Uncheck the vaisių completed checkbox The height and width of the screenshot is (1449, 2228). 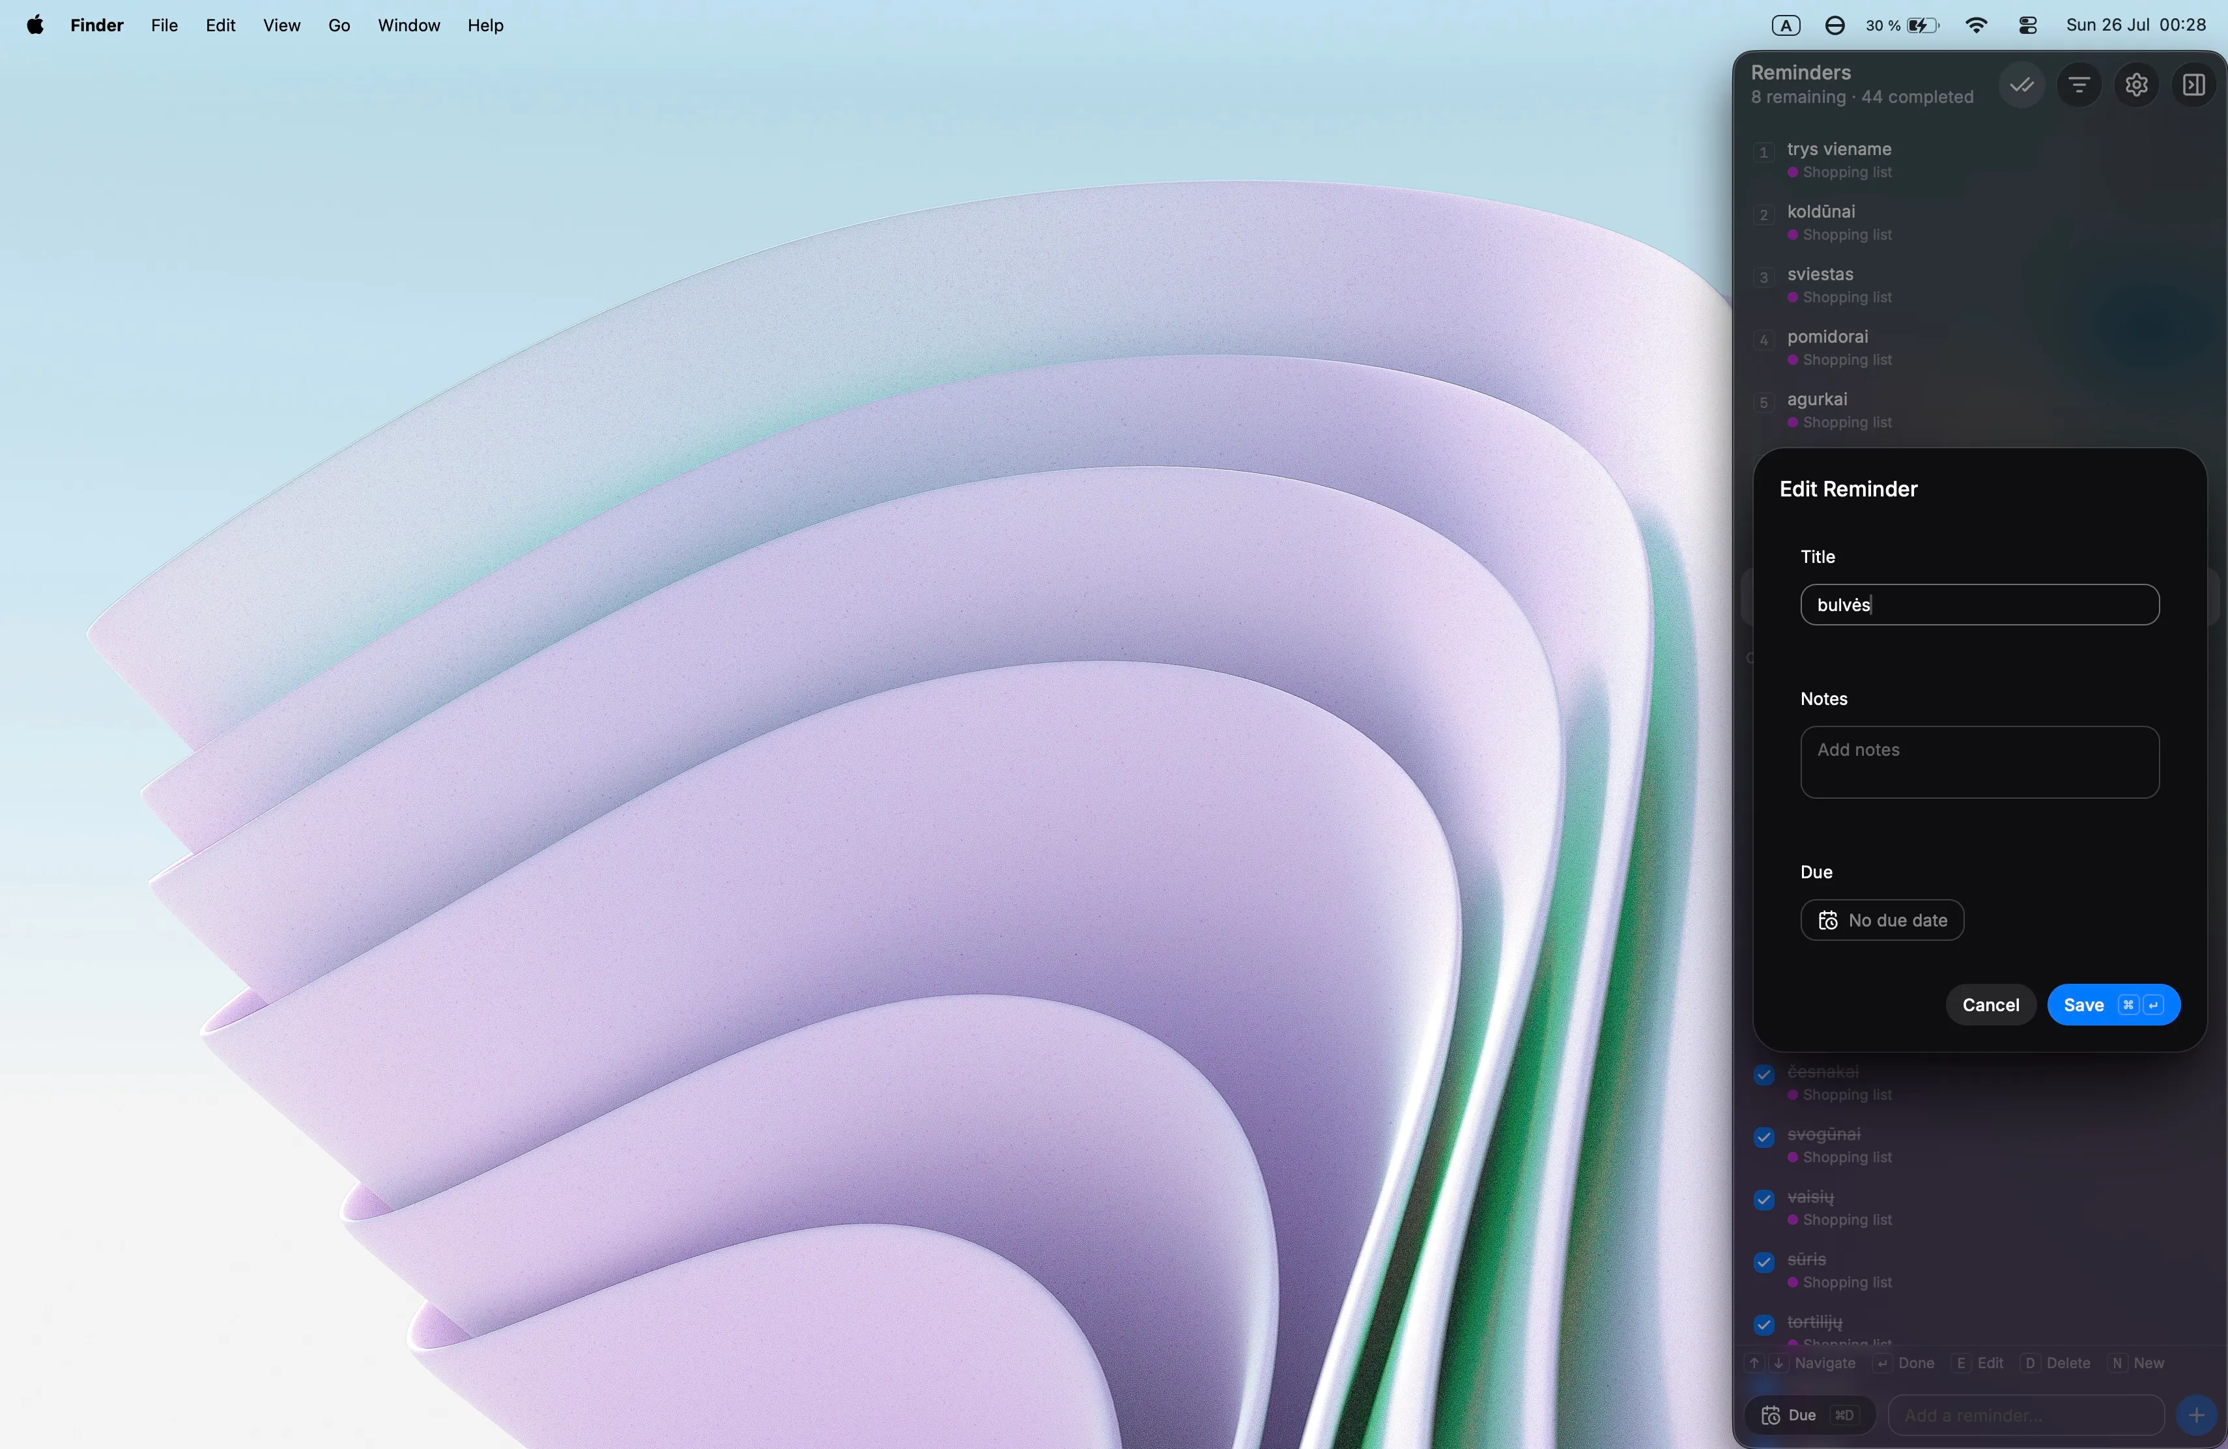click(1763, 1199)
